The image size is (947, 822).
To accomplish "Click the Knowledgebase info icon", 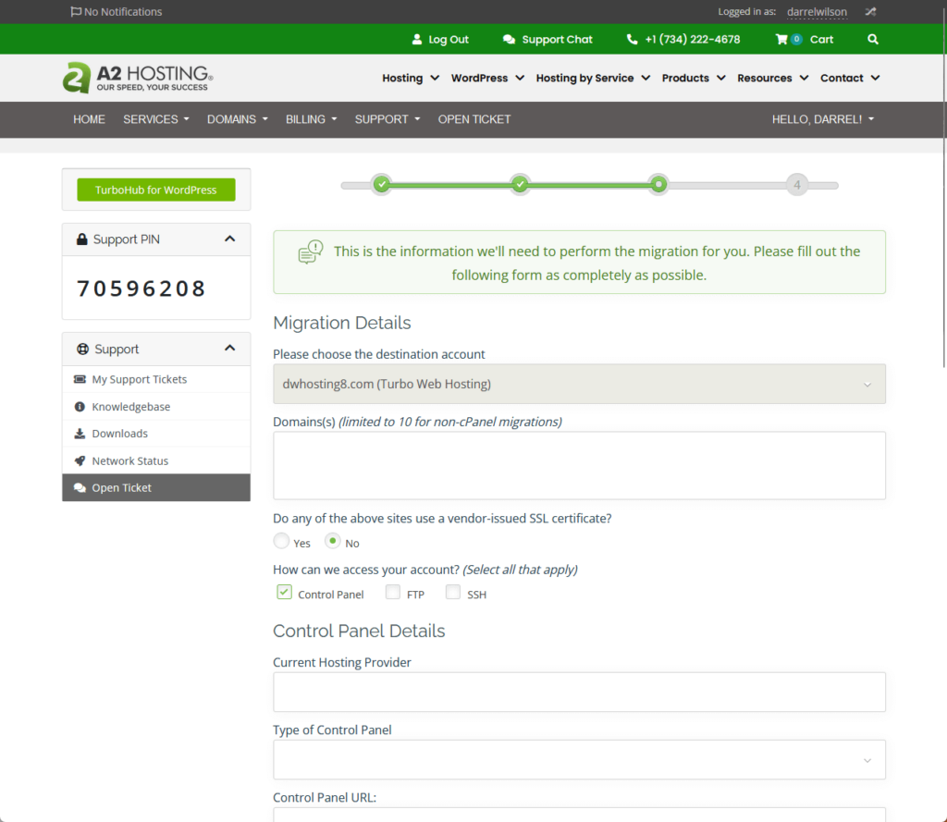I will point(80,407).
